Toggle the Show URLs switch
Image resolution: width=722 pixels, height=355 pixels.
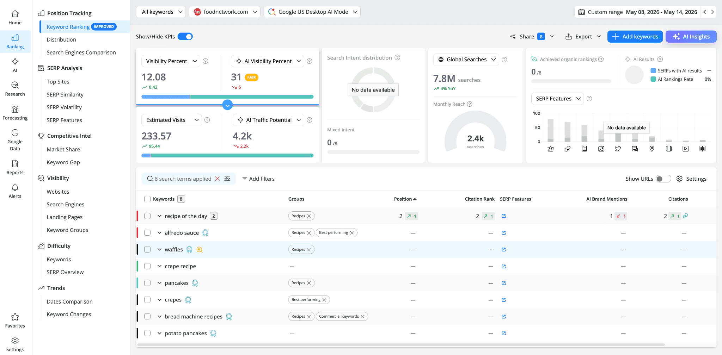(663, 179)
